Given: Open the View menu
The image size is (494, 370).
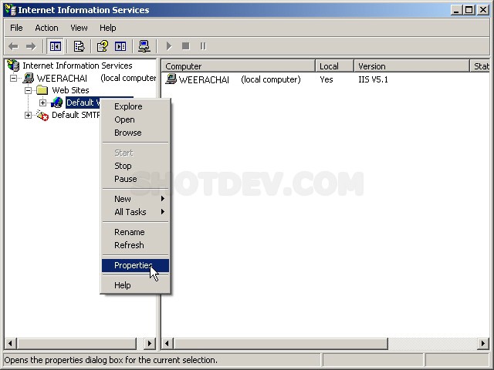Looking at the screenshot, I should coord(79,28).
